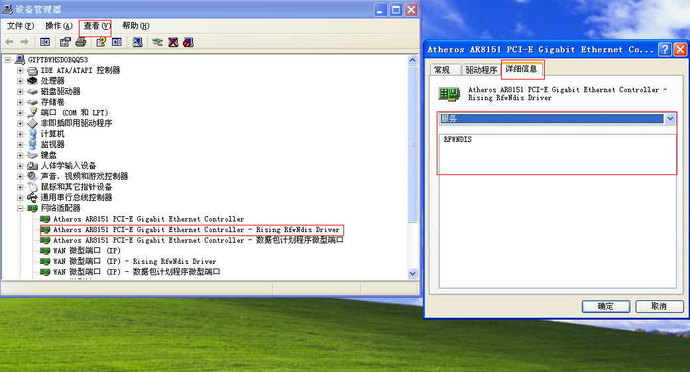Select the IDE ATA/ATAPI 控制器 icon

tap(32, 70)
